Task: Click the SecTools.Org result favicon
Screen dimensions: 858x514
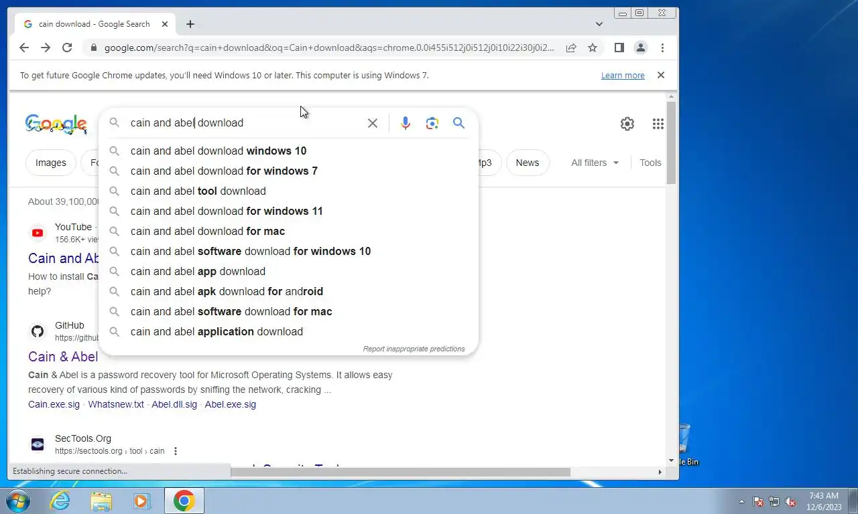Action: (38, 444)
